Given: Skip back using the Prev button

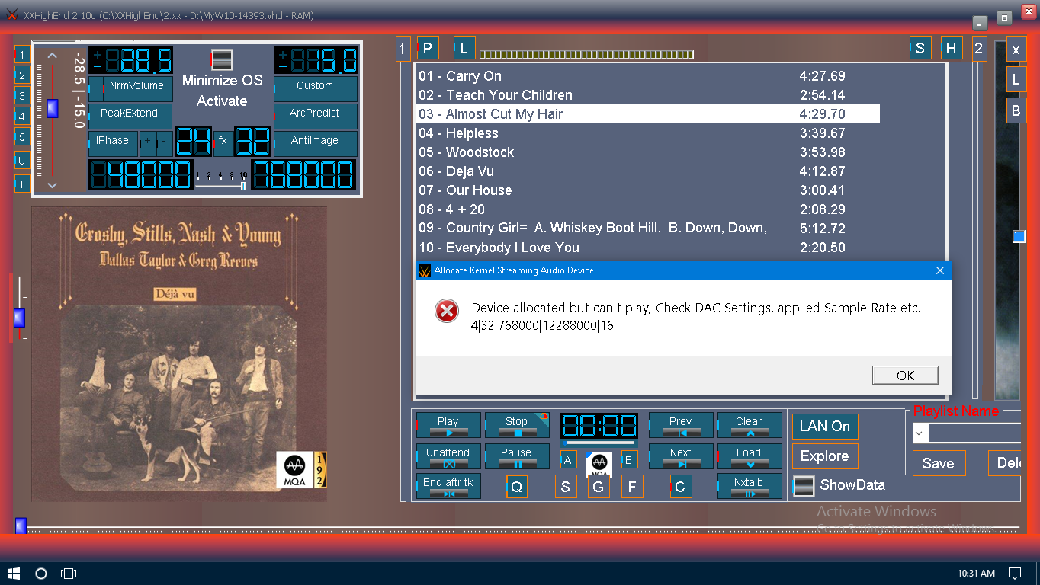Looking at the screenshot, I should click(681, 425).
